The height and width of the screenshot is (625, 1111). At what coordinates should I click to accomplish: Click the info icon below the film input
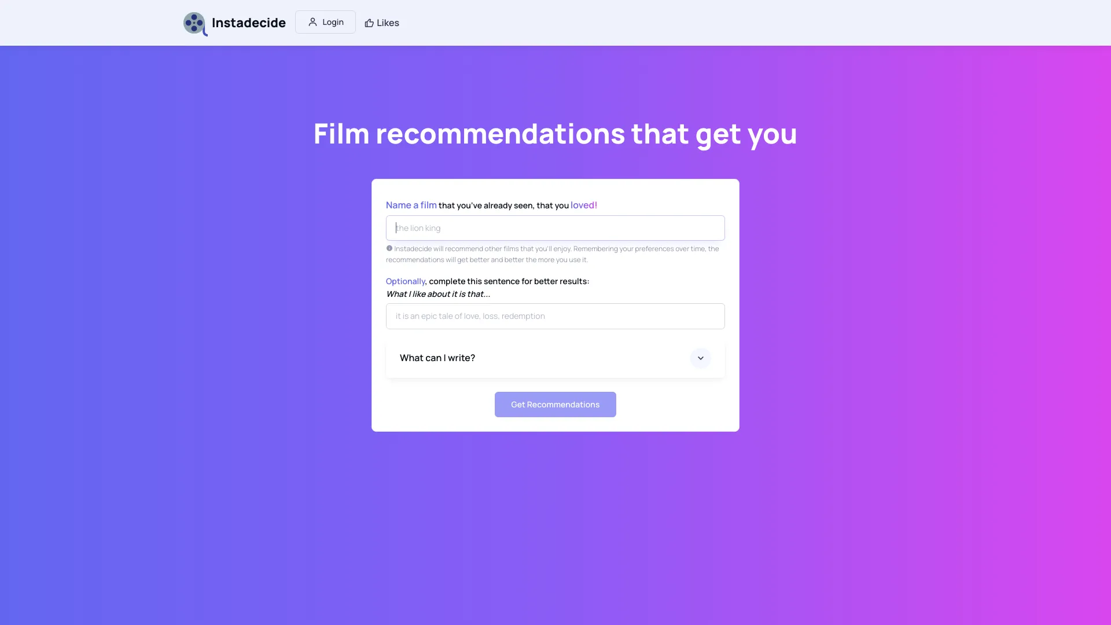[x=389, y=248]
